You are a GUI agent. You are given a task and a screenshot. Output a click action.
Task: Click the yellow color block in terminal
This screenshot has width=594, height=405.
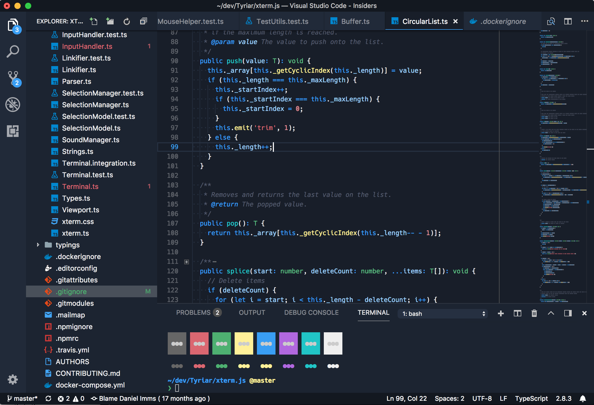(x=244, y=343)
